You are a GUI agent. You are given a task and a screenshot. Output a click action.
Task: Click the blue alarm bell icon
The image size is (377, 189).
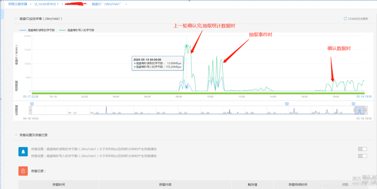(x=23, y=152)
